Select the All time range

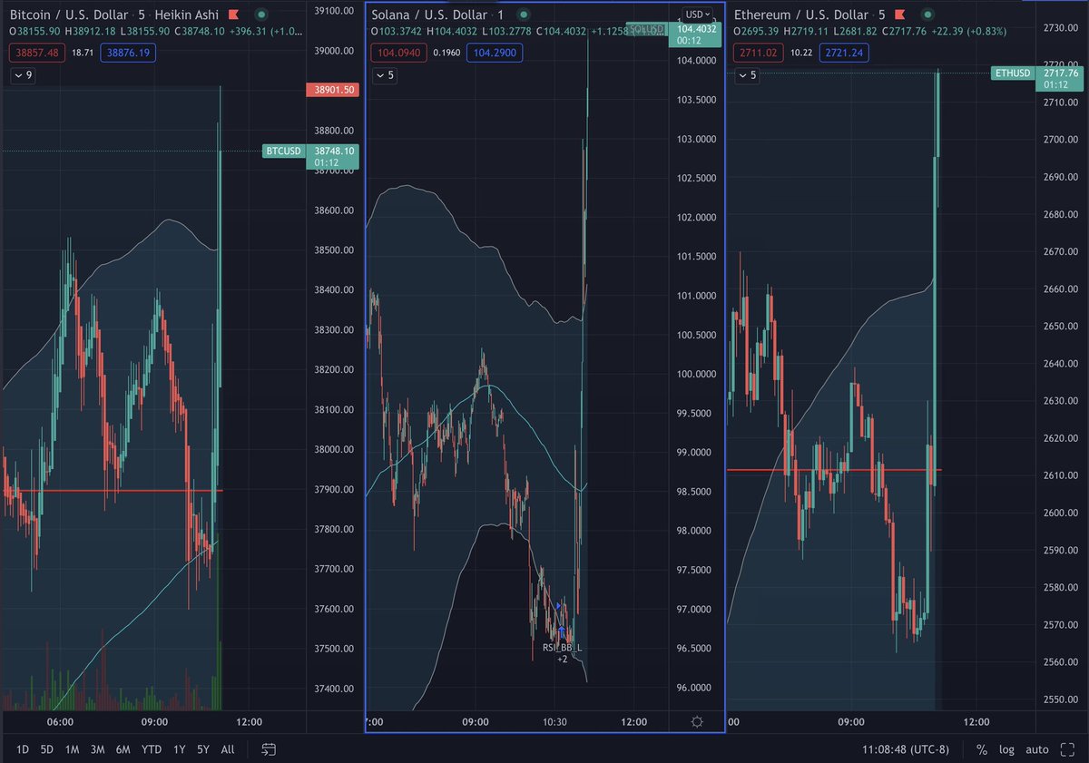(x=228, y=749)
